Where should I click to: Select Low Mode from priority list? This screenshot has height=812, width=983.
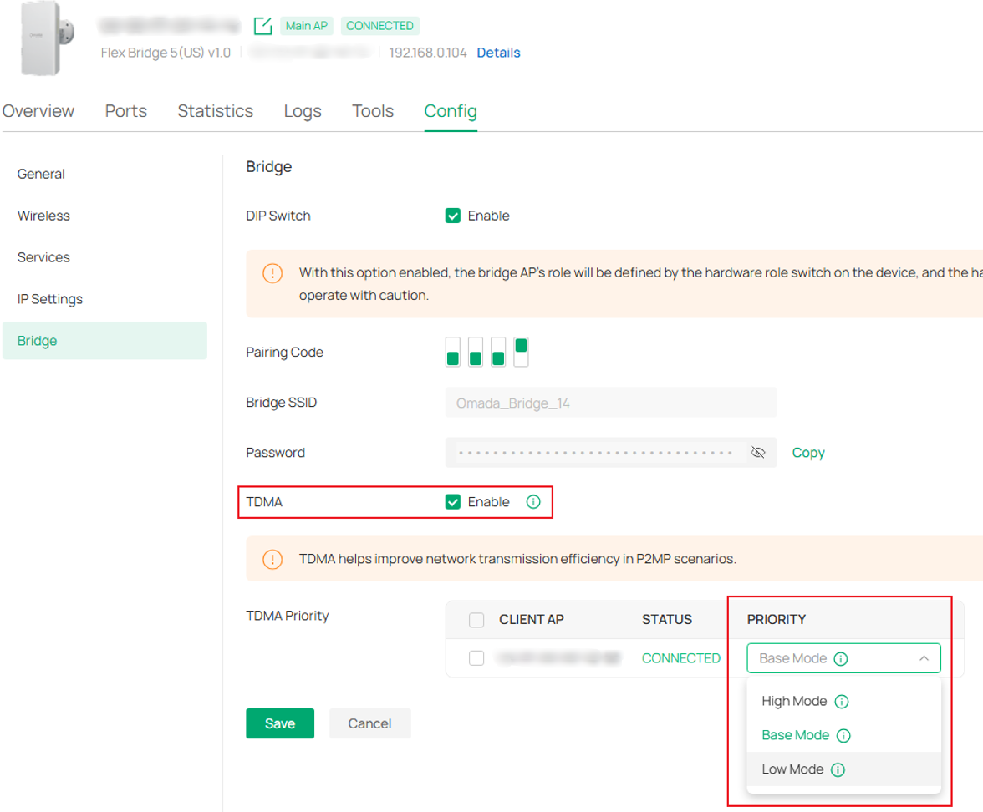point(792,769)
